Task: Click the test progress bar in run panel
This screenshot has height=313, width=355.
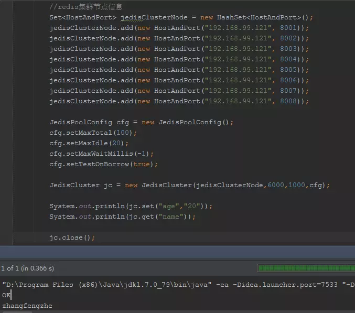Action: tap(306, 268)
